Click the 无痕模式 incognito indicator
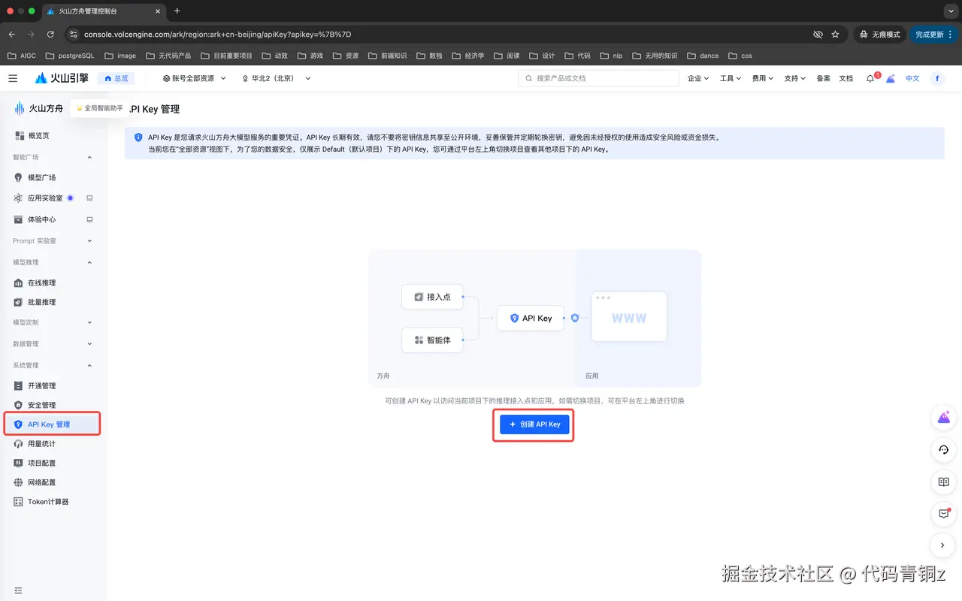Screen dimensions: 962x601 (x=879, y=35)
